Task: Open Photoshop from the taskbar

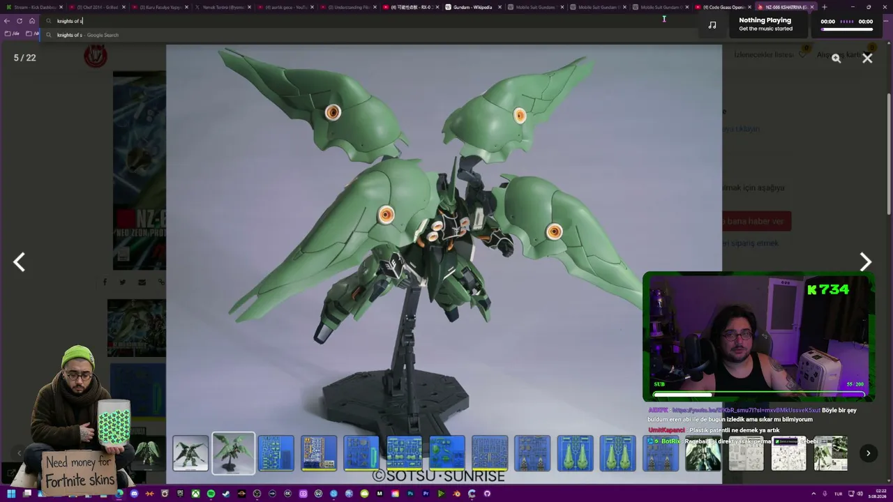Action: [410, 494]
